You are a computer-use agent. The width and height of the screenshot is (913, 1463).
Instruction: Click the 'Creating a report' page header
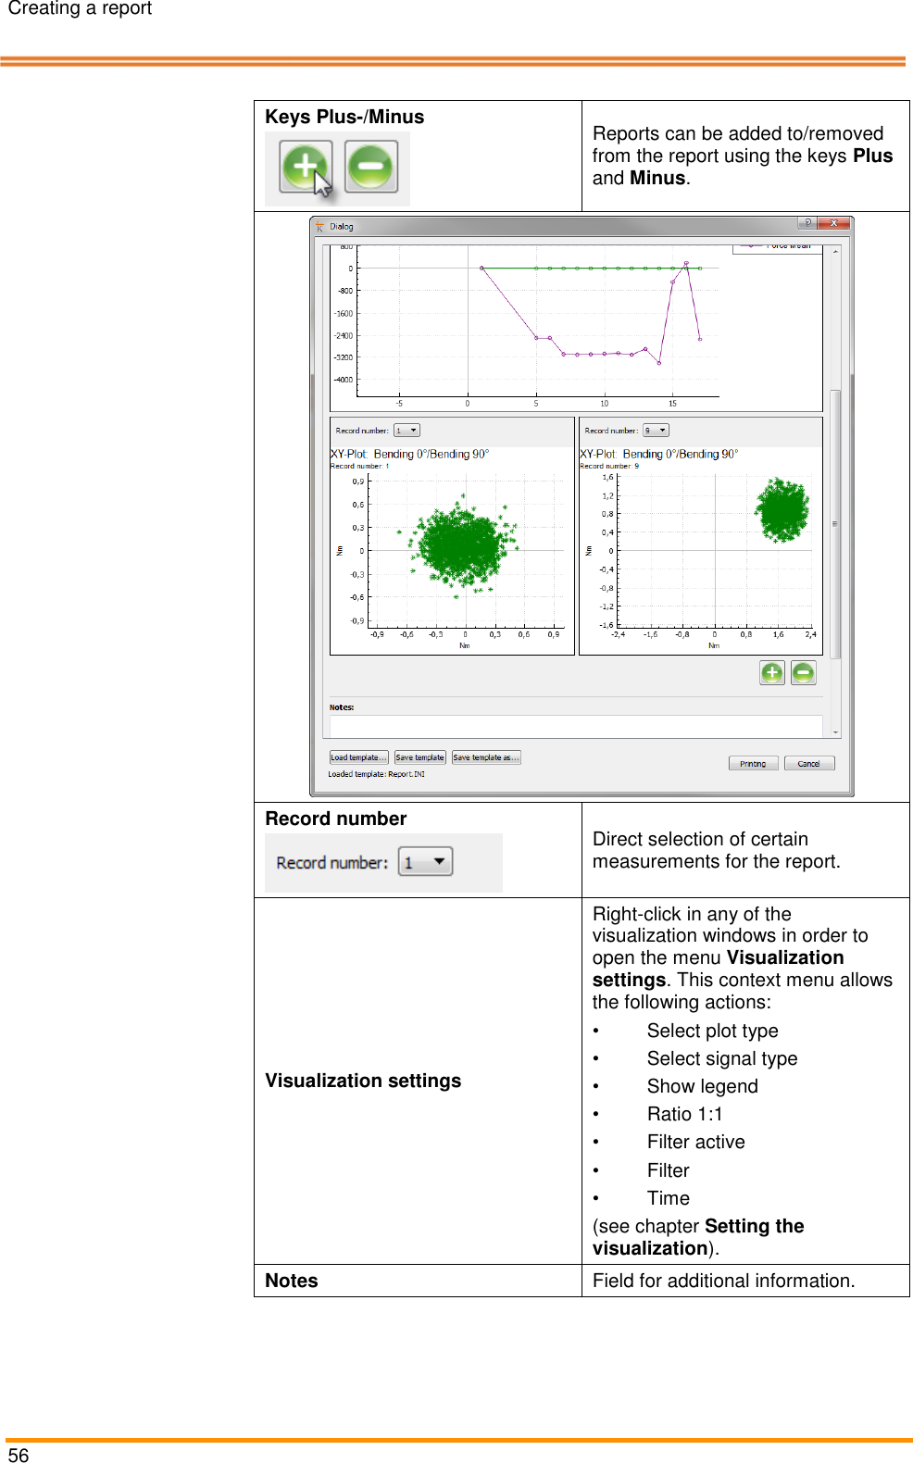coord(80,9)
